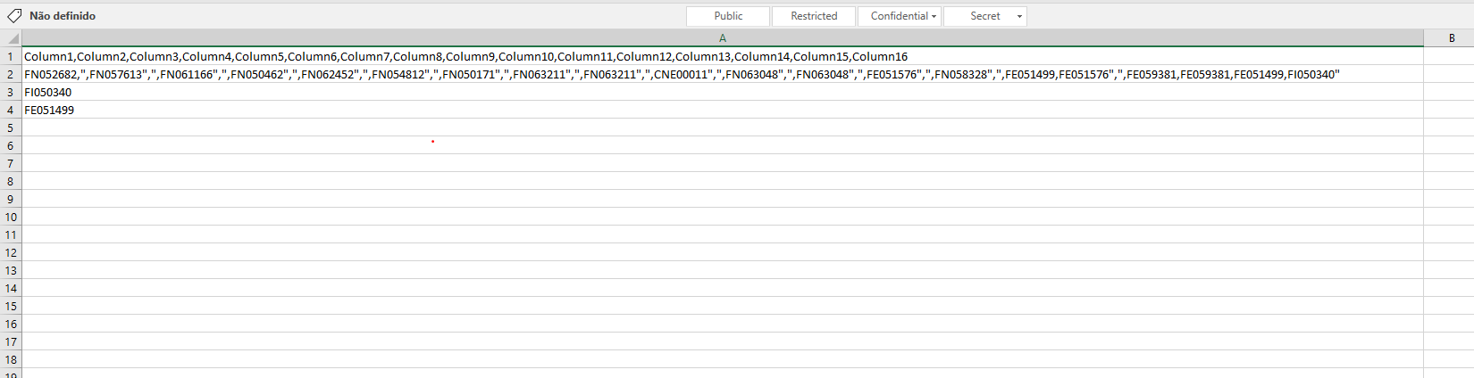The image size is (1474, 378).
Task: Select cell containing FE051499
Action: click(x=723, y=110)
